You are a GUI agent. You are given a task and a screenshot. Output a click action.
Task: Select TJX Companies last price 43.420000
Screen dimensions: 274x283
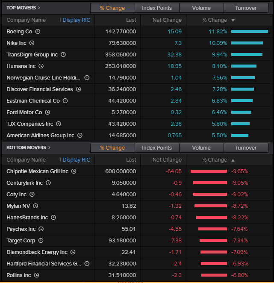[122, 124]
